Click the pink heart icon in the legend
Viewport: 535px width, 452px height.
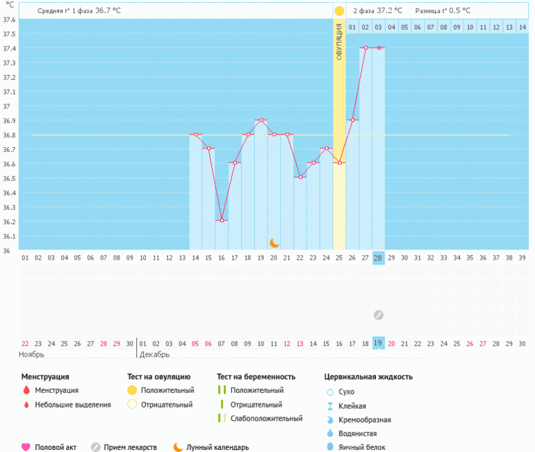[26, 447]
